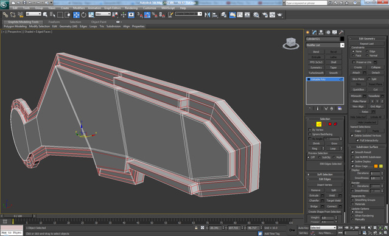389x236 pixels.
Task: Activate the Select and Rotate tool
Action: pyautogui.click(x=83, y=15)
